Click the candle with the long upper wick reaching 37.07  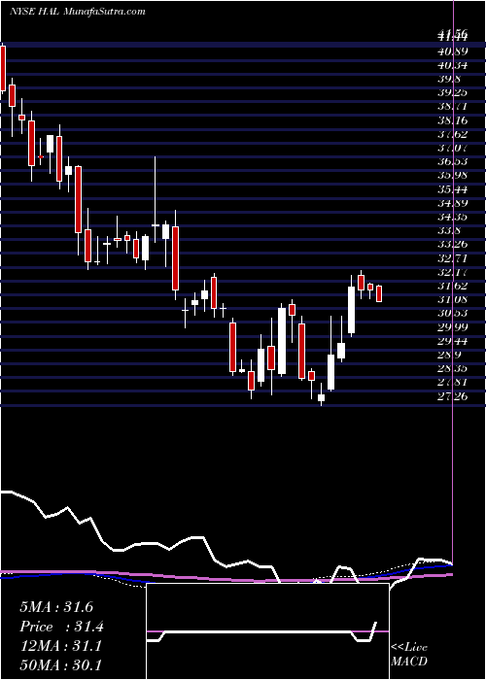[x=156, y=199]
